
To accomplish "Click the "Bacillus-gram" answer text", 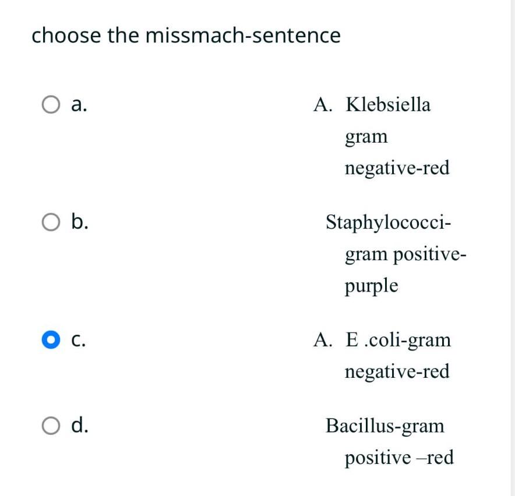I will [385, 426].
